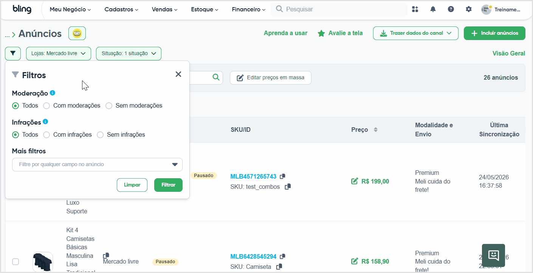Open the chat support widget
Image resolution: width=533 pixels, height=273 pixels.
point(493,255)
